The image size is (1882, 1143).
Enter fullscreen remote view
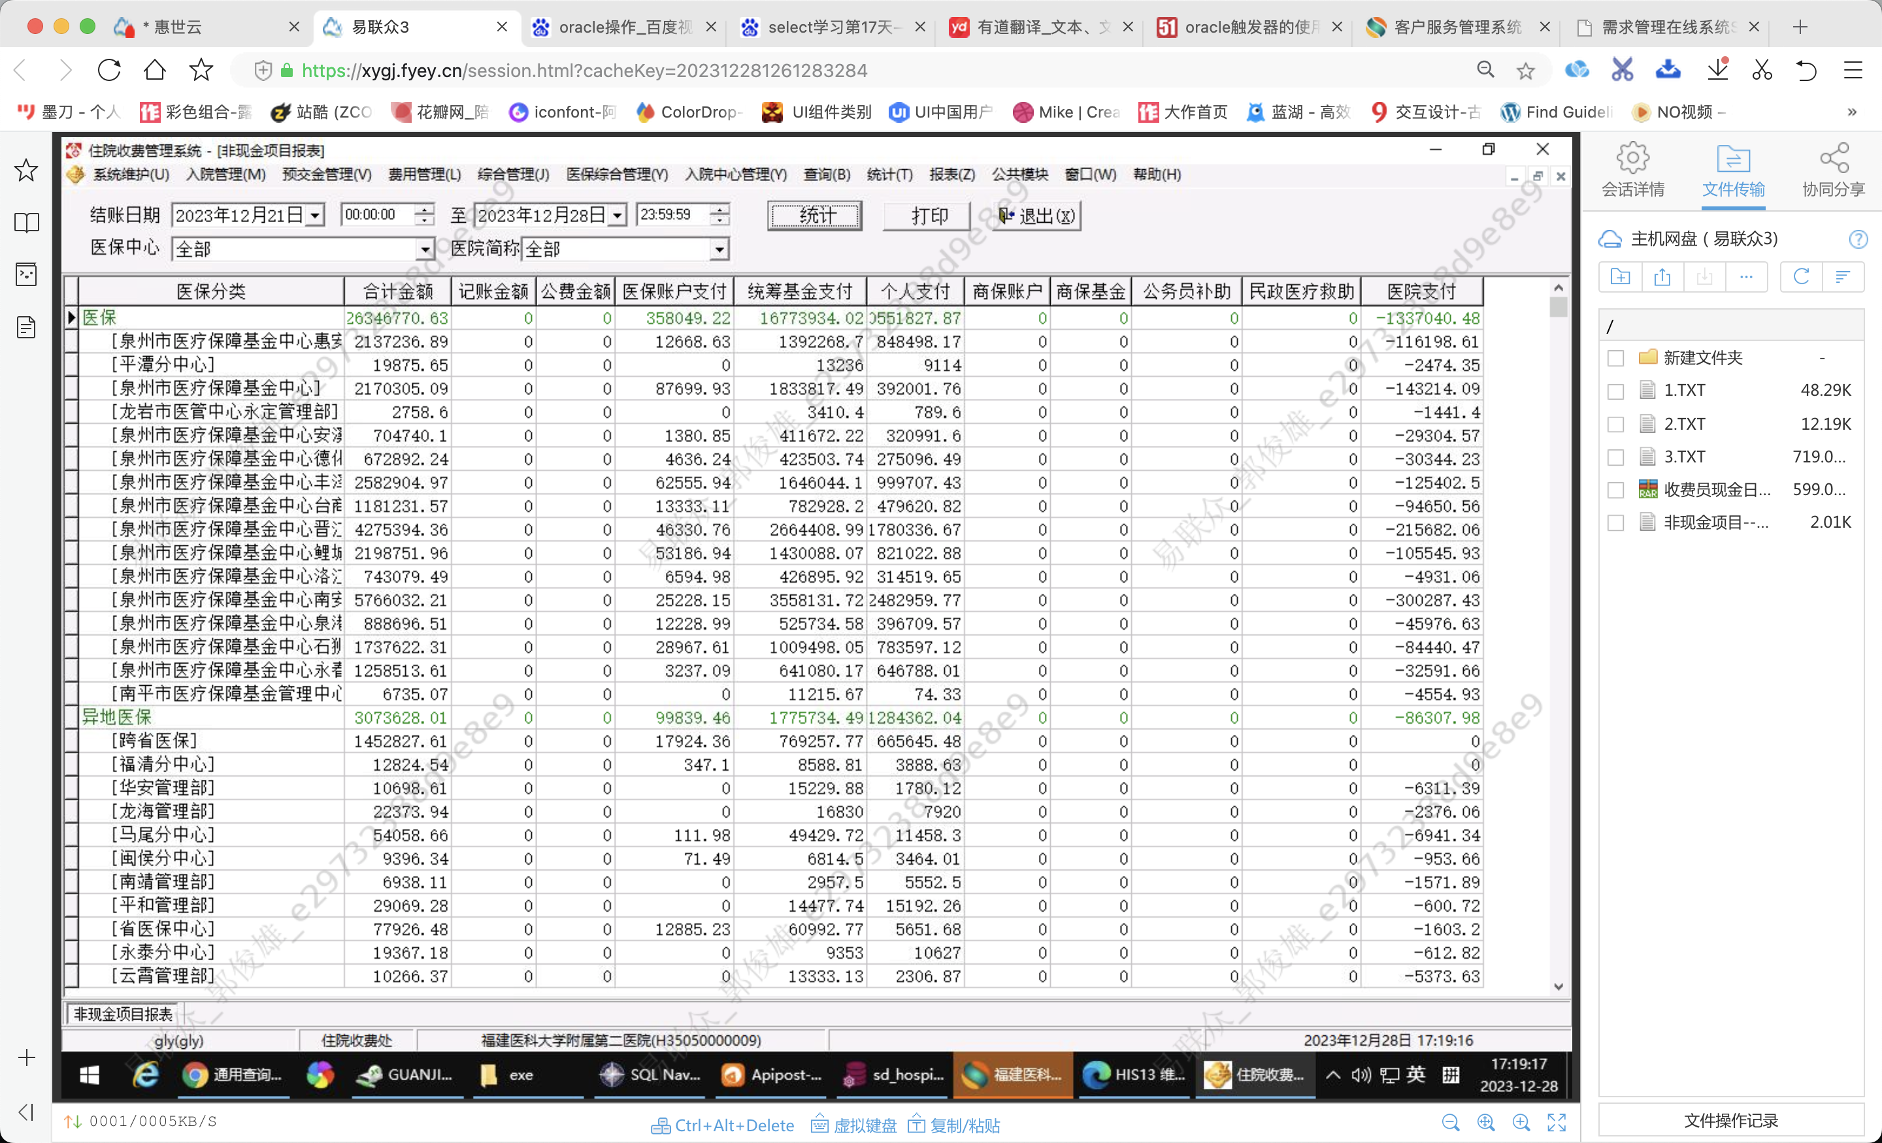point(1556,1121)
